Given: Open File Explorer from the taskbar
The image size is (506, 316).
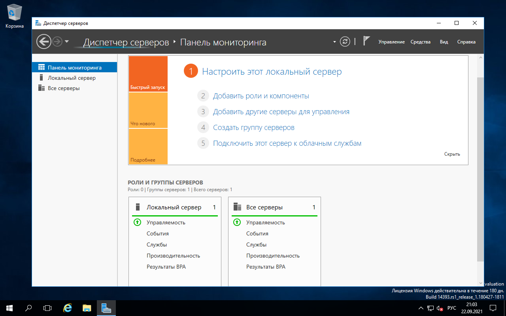Looking at the screenshot, I should (87, 308).
